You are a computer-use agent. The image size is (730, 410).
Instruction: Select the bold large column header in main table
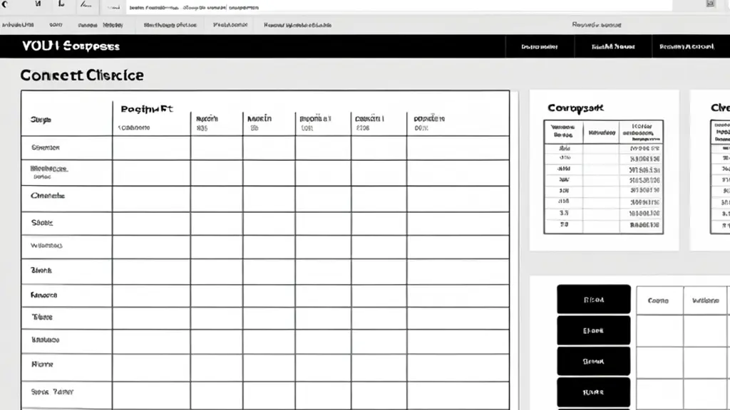click(x=147, y=109)
